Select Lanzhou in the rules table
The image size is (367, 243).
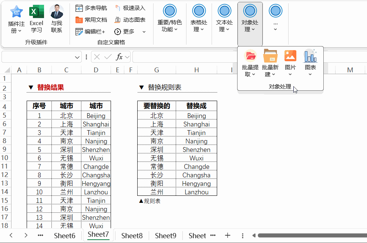tap(196, 192)
